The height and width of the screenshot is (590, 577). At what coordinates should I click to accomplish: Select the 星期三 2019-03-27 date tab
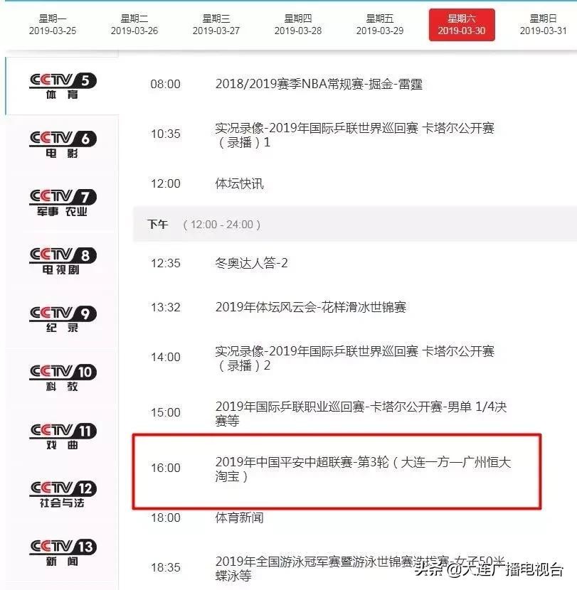(x=216, y=25)
